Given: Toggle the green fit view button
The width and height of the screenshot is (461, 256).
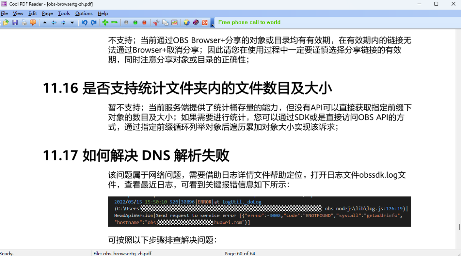Looking at the screenshot, I should (135, 23).
